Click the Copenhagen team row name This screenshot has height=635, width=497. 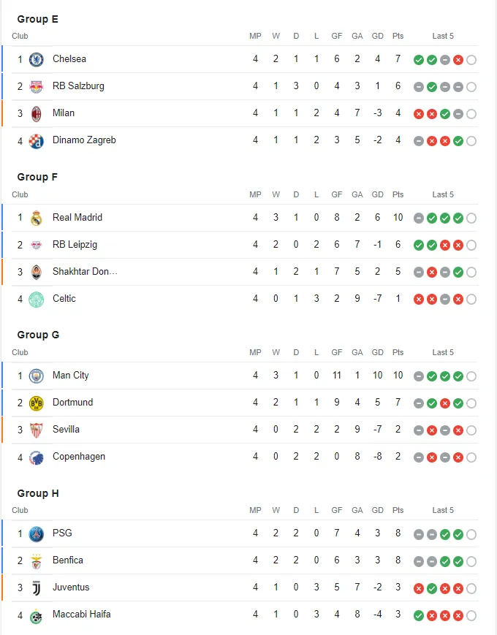click(x=79, y=457)
